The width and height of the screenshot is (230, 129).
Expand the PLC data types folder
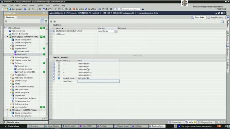pos(10,75)
